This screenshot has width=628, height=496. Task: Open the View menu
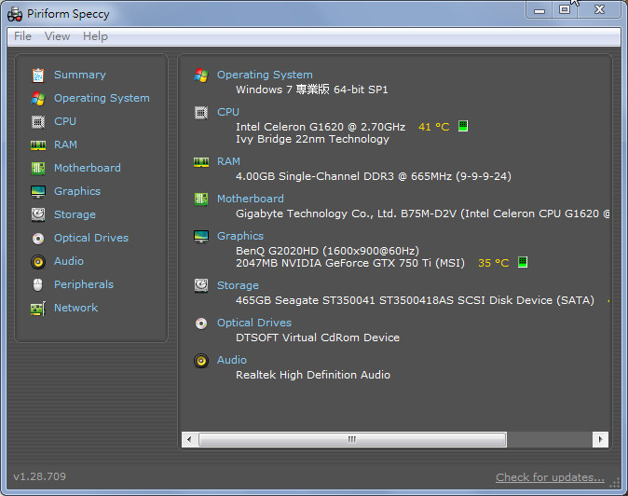(57, 36)
